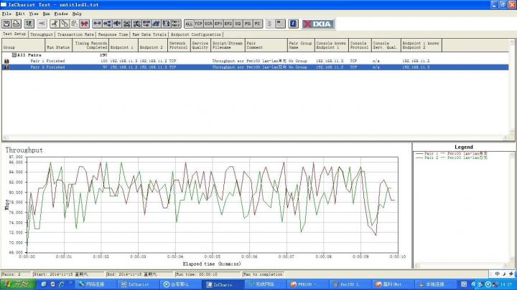Toggle the TCP group-by button
This screenshot has height=290, width=517.
pyautogui.click(x=198, y=24)
